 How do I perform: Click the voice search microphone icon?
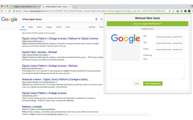96,19
